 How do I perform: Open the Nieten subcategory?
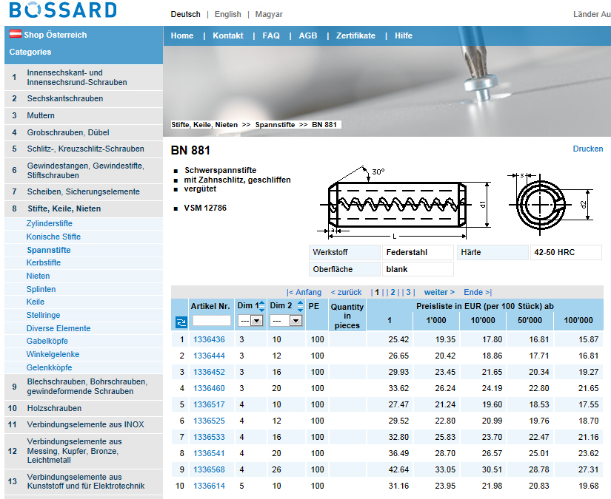tap(39, 276)
